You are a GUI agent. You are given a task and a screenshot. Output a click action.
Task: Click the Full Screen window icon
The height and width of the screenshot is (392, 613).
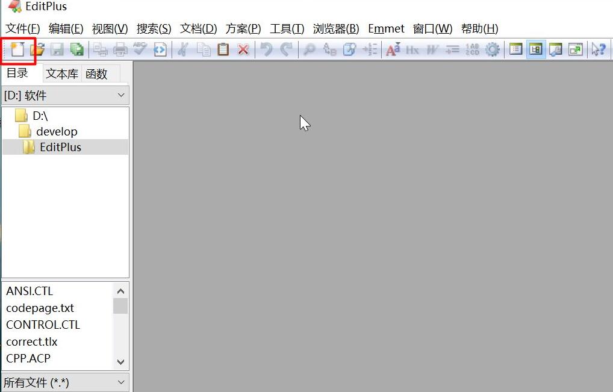(x=576, y=49)
